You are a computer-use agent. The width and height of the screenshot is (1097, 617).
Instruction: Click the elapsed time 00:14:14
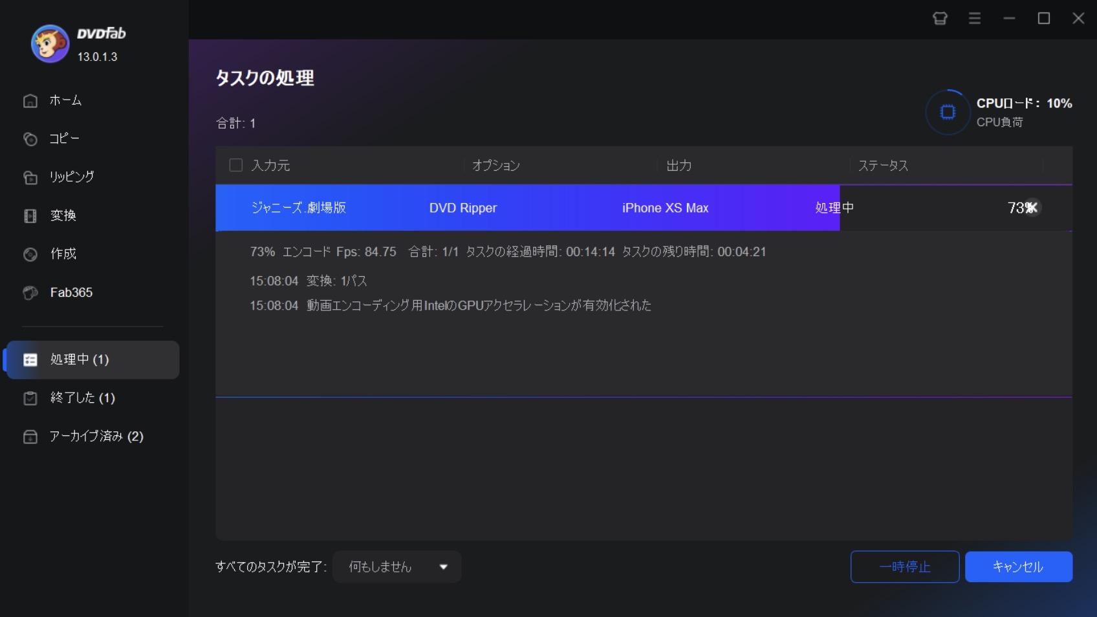(x=591, y=252)
